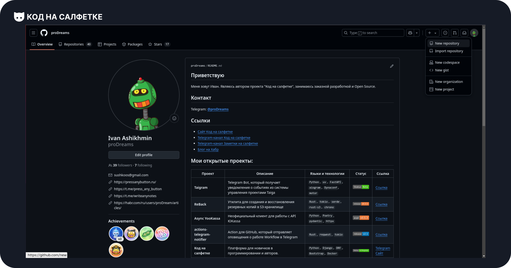Click the page vertical scrollbar
This screenshot has width=511, height=268.
click(484, 77)
